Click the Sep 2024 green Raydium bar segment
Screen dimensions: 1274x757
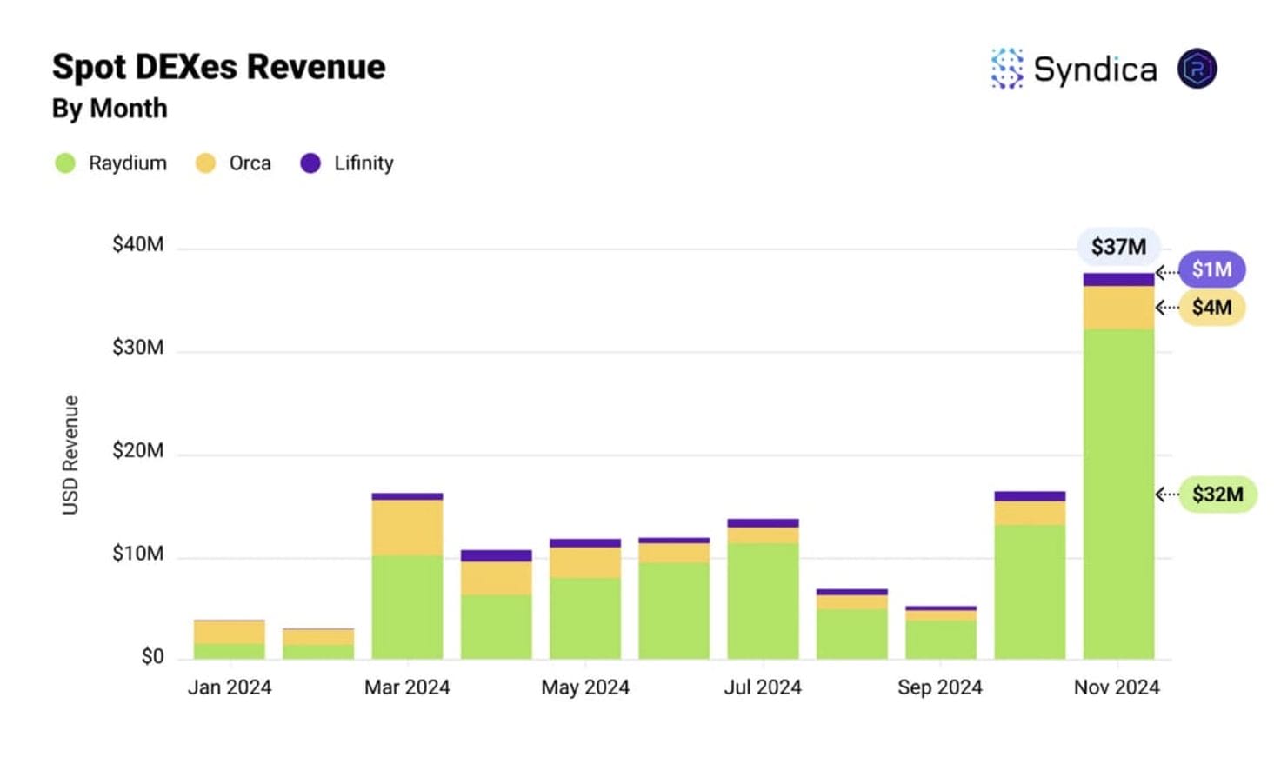(940, 639)
